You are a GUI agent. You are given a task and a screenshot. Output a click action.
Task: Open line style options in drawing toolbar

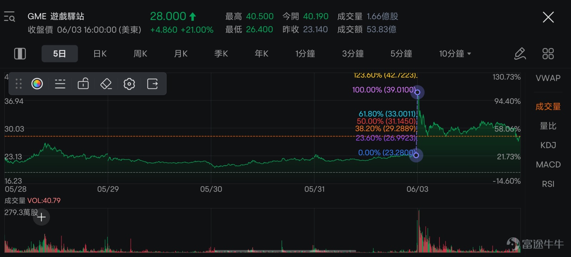click(60, 84)
